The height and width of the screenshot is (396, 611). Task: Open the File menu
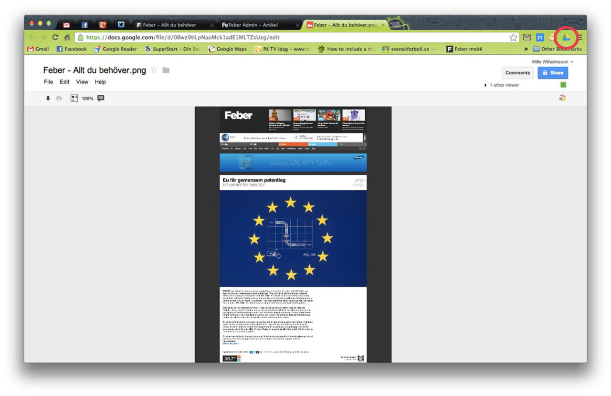pyautogui.click(x=48, y=81)
